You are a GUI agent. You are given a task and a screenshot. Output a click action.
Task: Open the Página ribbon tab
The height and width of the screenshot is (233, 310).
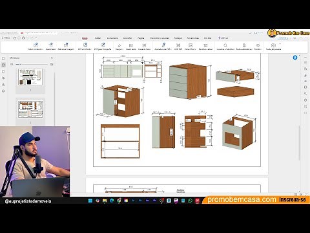141,38
